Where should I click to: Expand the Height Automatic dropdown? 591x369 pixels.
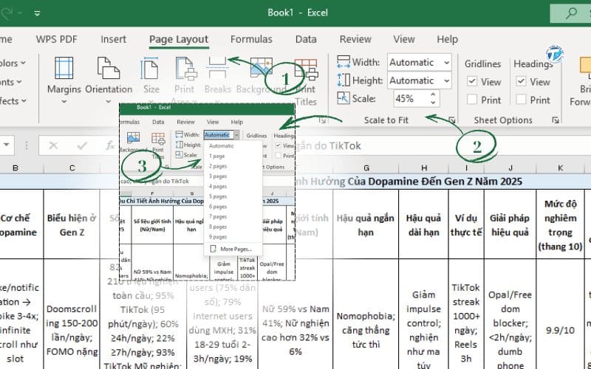coord(447,80)
